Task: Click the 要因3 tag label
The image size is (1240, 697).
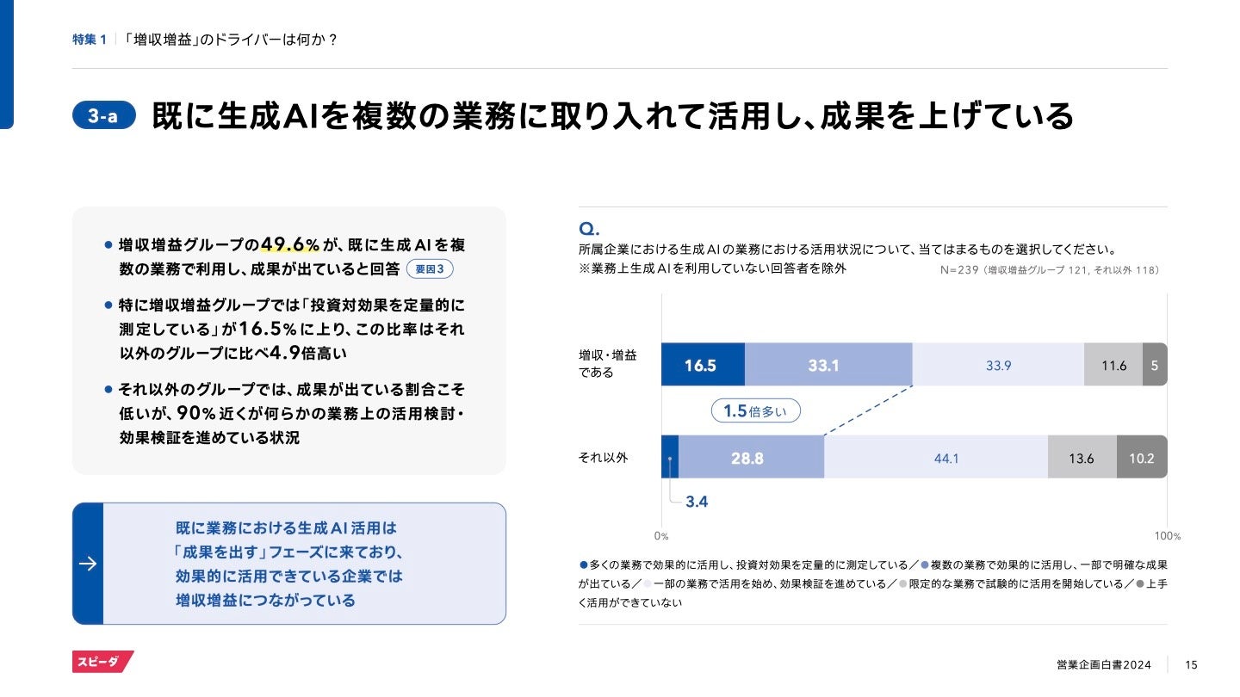Action: (430, 269)
